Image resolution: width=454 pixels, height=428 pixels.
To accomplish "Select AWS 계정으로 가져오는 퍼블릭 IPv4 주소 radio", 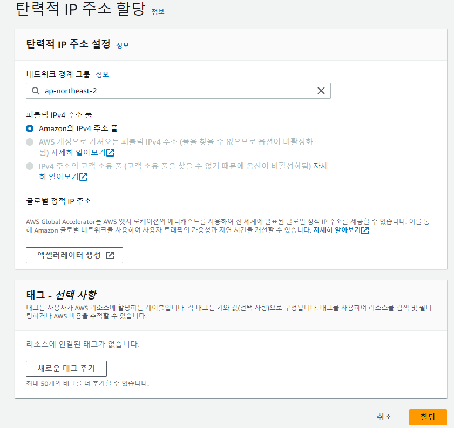I will pyautogui.click(x=30, y=142).
